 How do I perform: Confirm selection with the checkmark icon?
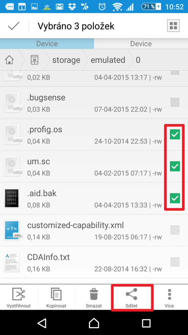14,26
